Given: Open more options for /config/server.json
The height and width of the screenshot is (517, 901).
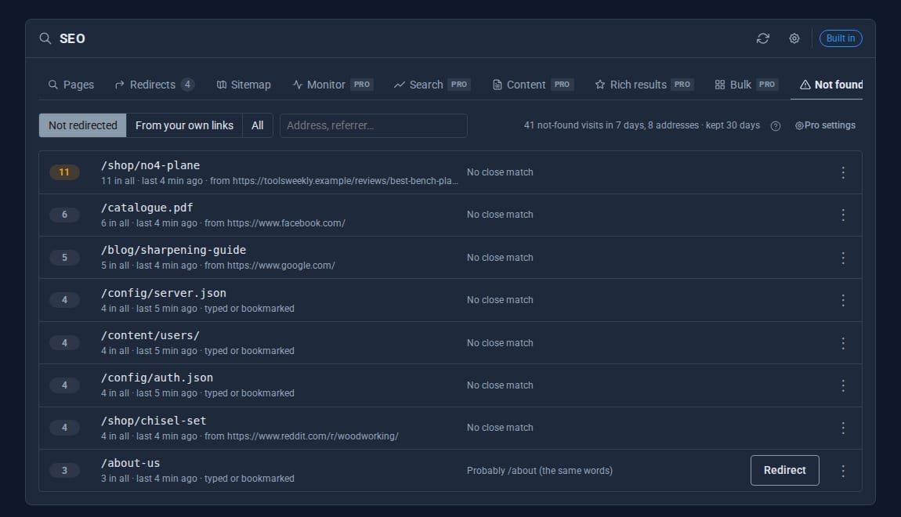Looking at the screenshot, I should pos(843,300).
